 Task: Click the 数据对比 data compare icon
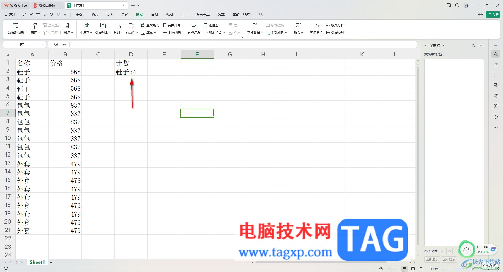pyautogui.click(x=103, y=26)
